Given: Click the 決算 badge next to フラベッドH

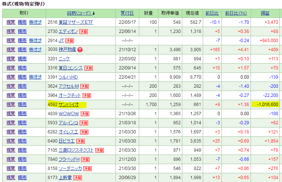Looking at the screenshot, I should pyautogui.click(x=85, y=160).
